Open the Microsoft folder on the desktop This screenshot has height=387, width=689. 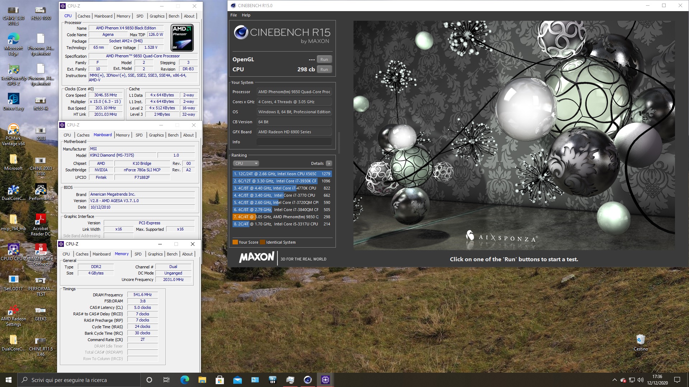pos(13,162)
